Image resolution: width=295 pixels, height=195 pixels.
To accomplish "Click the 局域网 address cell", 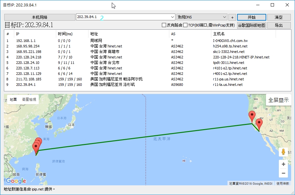I will click(x=96, y=41).
